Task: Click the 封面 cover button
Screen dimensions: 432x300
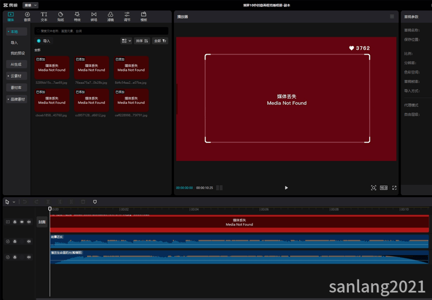Action: [42, 222]
